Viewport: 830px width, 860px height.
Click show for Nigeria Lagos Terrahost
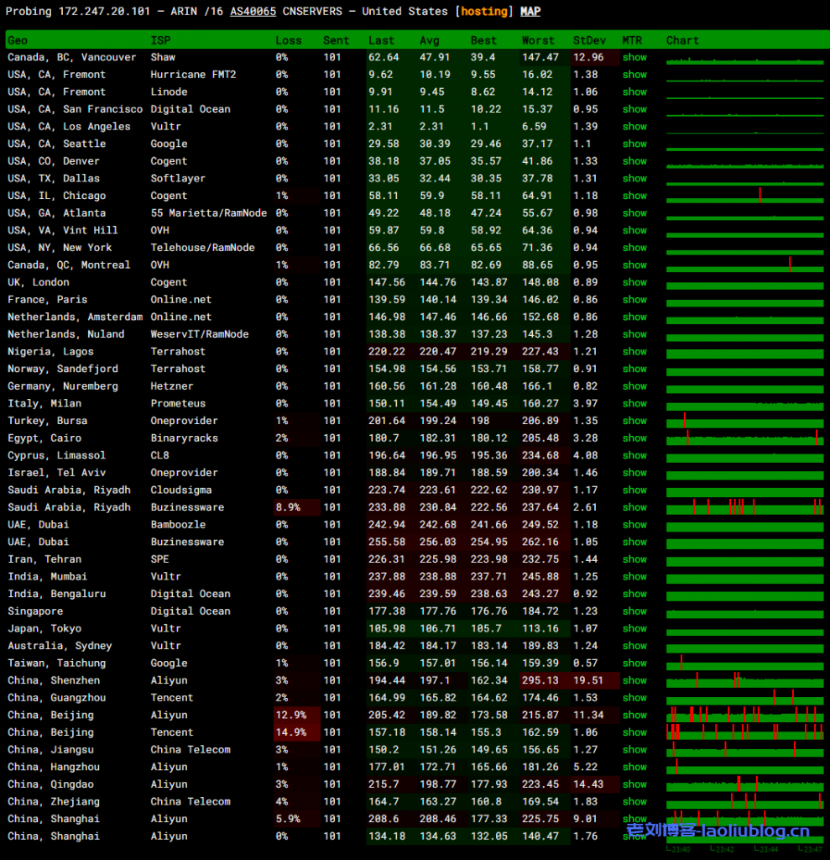click(634, 351)
